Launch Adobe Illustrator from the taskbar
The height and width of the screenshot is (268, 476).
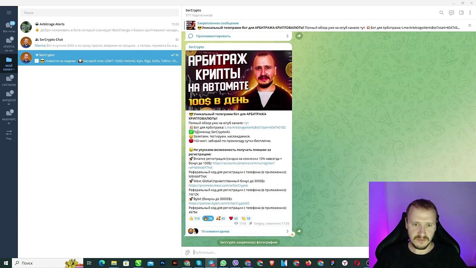[175, 263]
